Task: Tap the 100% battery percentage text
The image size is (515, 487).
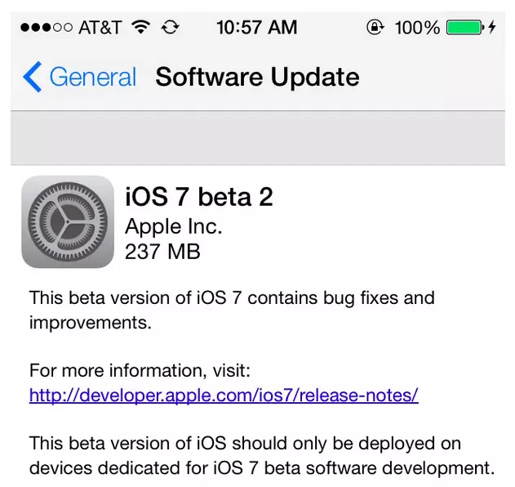Action: (417, 27)
